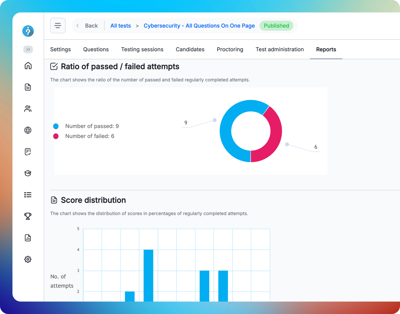The height and width of the screenshot is (314, 400).
Task: Click the Back button
Action: point(91,26)
